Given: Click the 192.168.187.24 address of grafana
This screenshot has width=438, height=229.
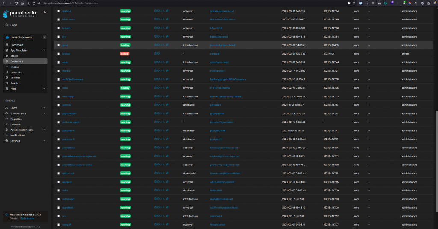Looking at the screenshot, I should [331, 11].
